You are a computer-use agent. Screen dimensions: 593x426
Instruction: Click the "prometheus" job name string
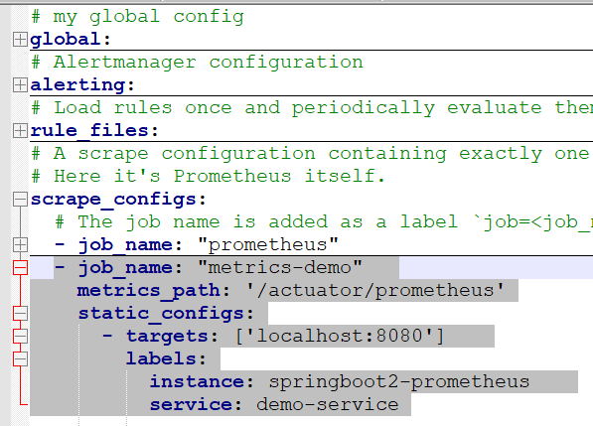[x=268, y=244]
